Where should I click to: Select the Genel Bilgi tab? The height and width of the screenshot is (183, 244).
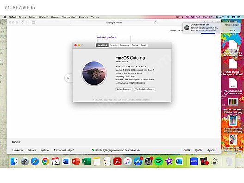coord(102,45)
